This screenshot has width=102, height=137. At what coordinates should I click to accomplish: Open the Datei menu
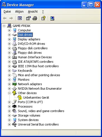pos(7,11)
